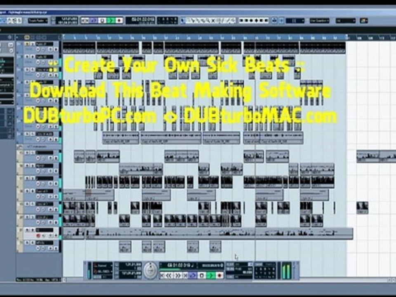
Task: Mute the last track in the list
Action: 27,243
